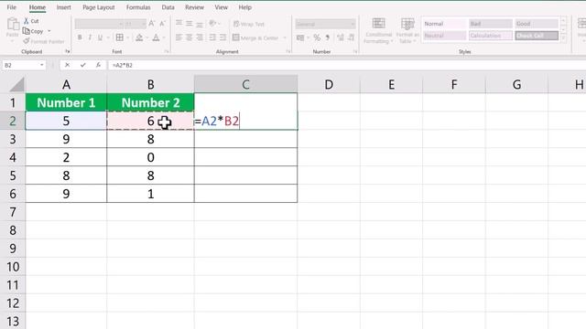This screenshot has height=329, width=586.
Task: Expand the Name Box dropdown
Action: click(42, 65)
